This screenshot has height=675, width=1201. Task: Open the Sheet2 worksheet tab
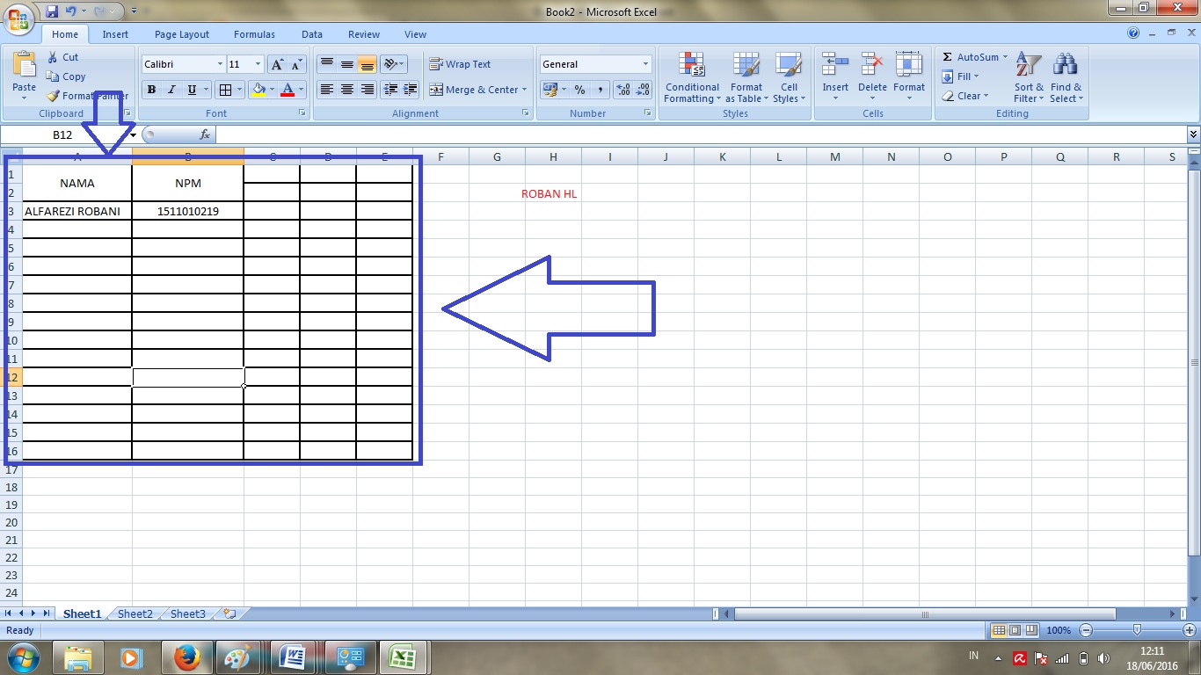tap(134, 613)
